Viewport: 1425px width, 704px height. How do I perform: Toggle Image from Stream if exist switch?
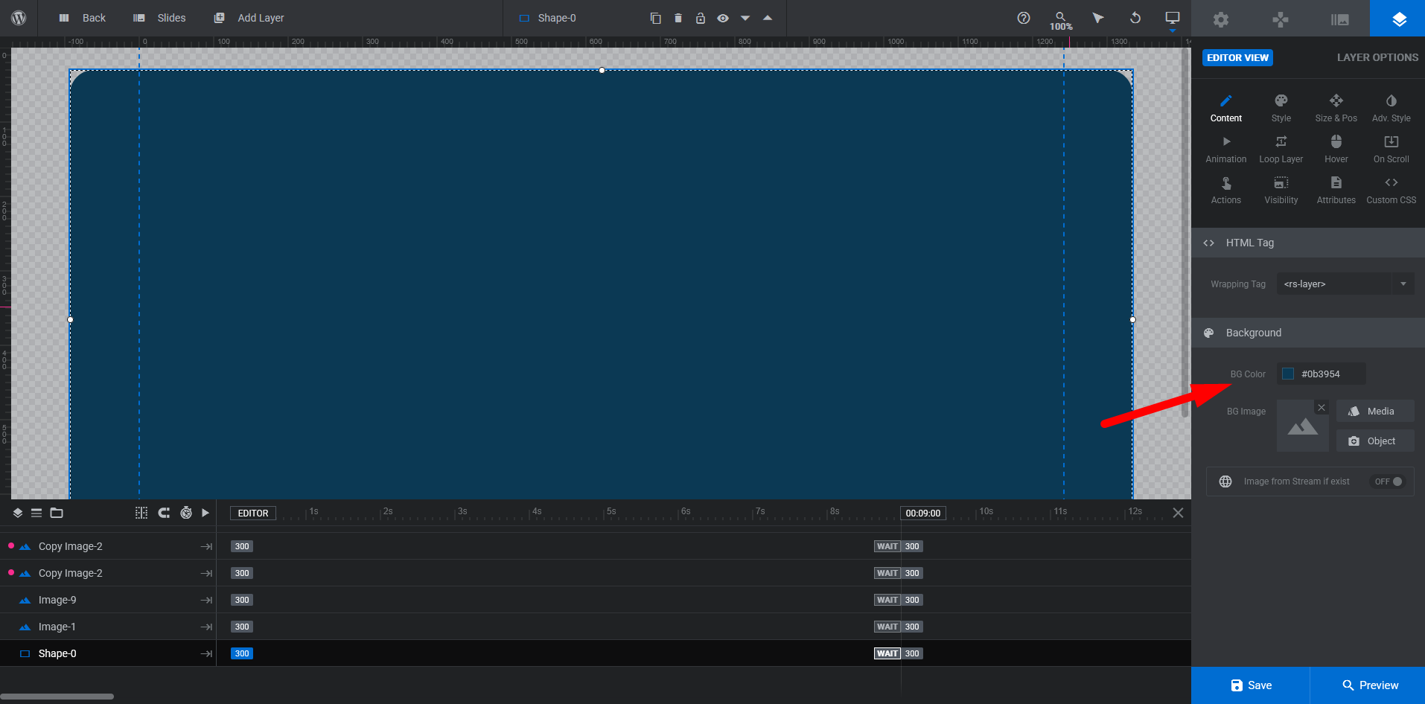pos(1389,481)
